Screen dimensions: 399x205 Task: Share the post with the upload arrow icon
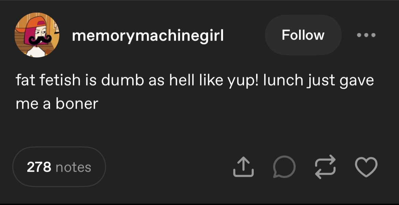click(243, 167)
